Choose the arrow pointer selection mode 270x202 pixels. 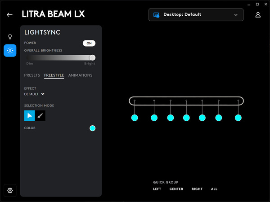pyautogui.click(x=29, y=116)
